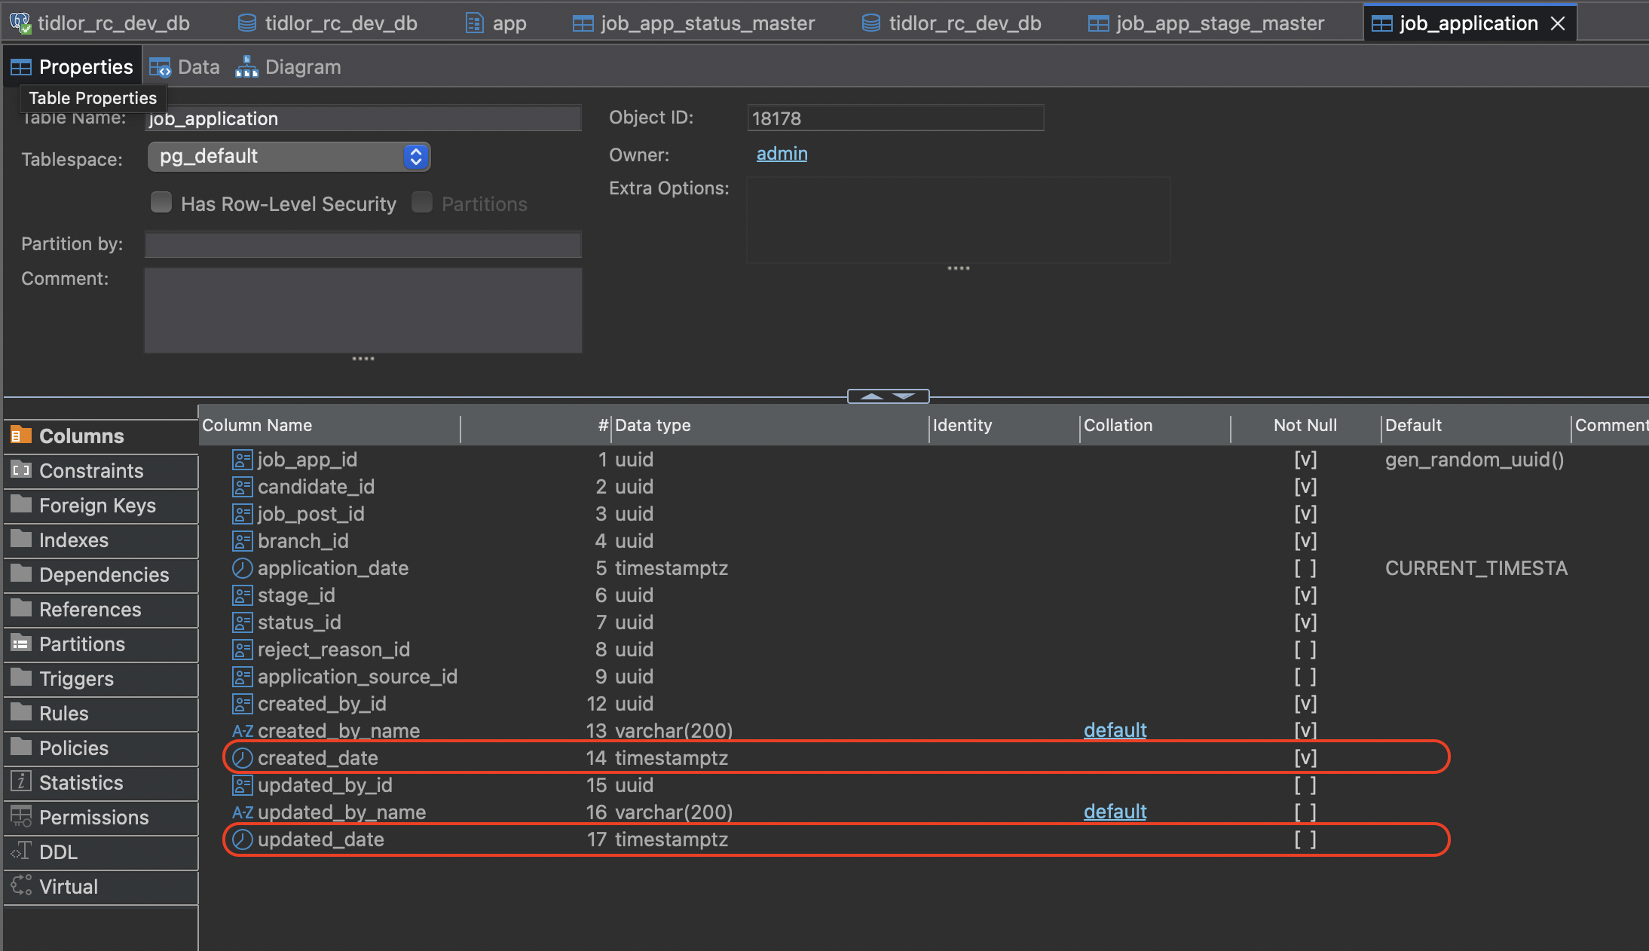Collapse panel with the up arrow on divider
Viewport: 1649px width, 951px height.
pos(871,396)
